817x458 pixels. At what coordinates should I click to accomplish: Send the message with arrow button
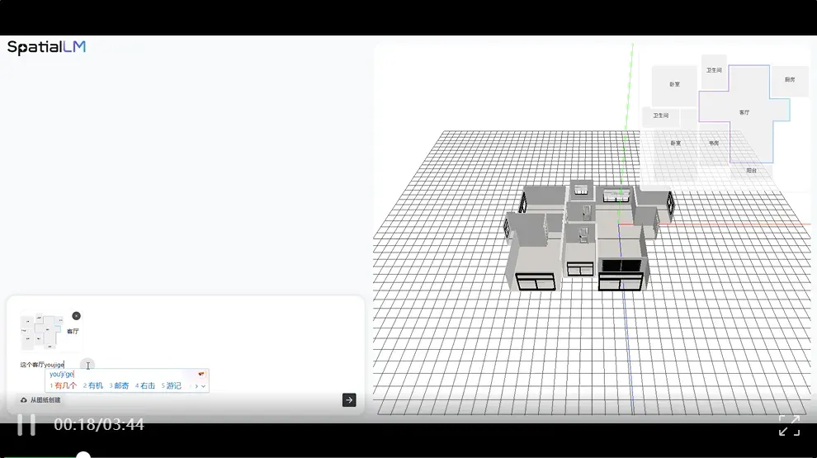349,400
